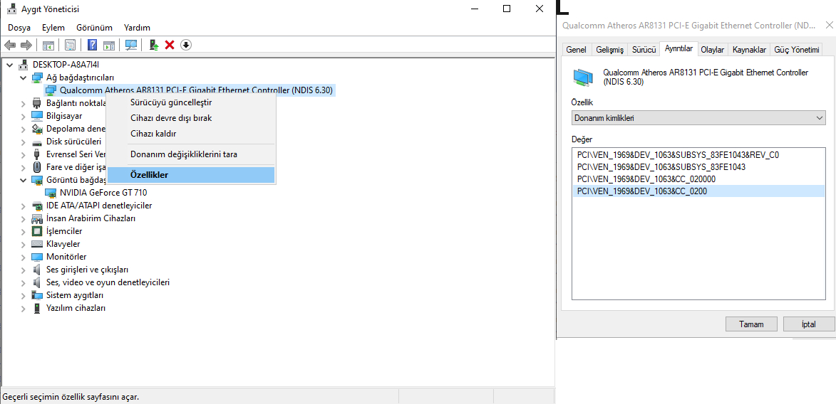Switch to the Gelişmiş tab
Viewport: 836px width, 404px height.
coord(609,50)
